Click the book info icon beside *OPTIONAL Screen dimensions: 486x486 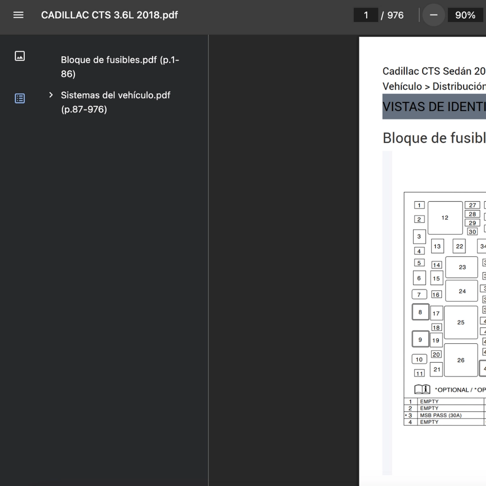click(422, 389)
